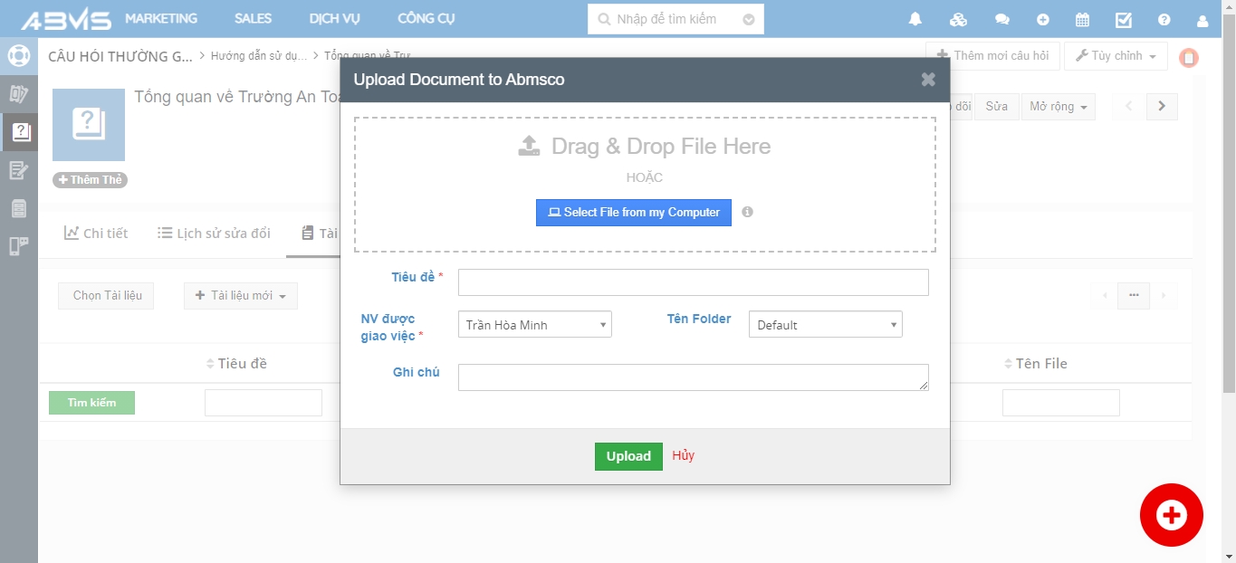Open the chat messages icon
1236x563 pixels.
click(1001, 19)
